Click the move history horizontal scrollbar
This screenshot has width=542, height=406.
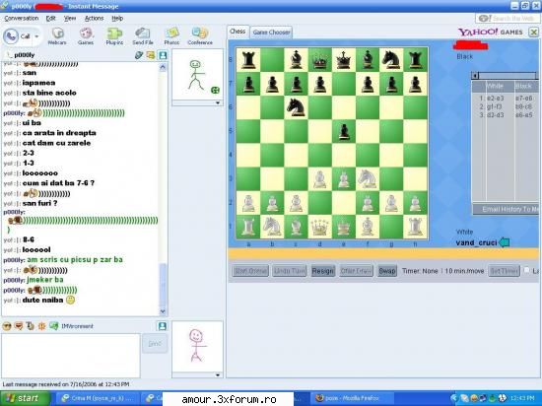click(x=505, y=75)
